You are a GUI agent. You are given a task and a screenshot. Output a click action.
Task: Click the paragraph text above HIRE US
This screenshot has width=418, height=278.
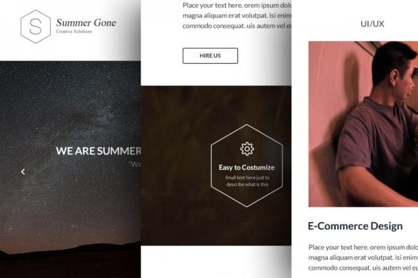tap(237, 15)
